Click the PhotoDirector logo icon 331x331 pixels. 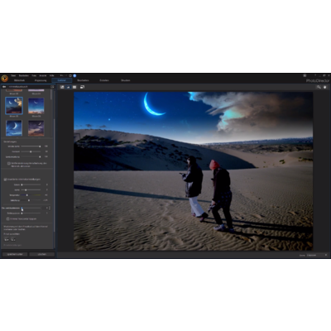pyautogui.click(x=4, y=79)
